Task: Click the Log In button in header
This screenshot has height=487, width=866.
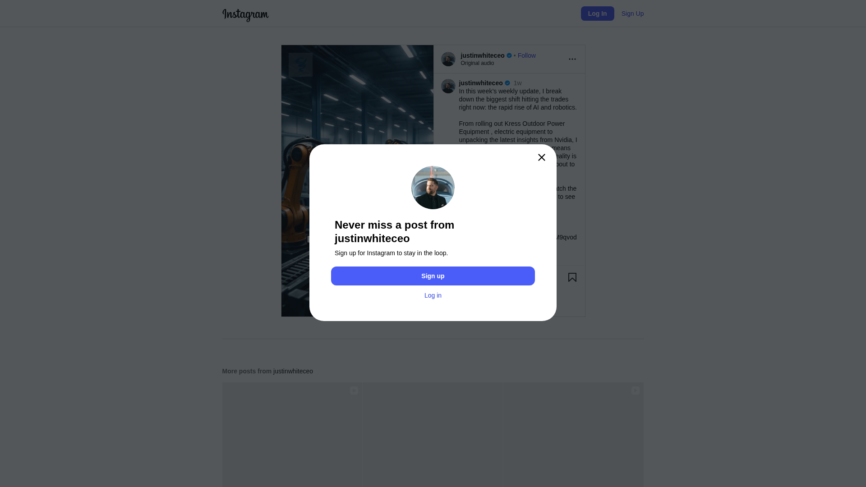Action: [x=597, y=14]
